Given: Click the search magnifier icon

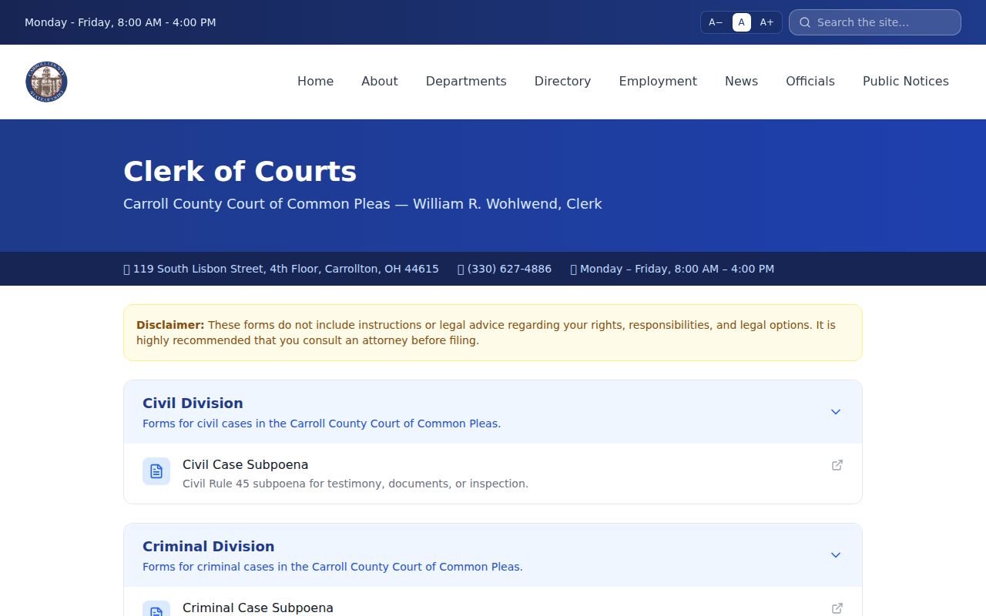Looking at the screenshot, I should pos(805,22).
